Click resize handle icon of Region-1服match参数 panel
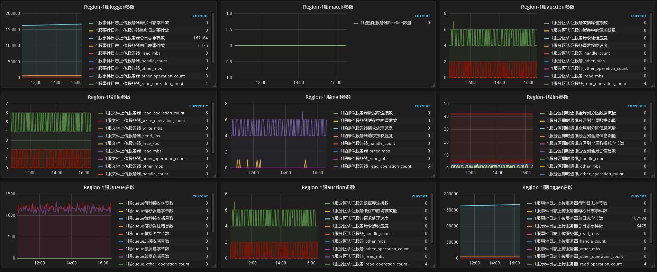Image resolution: width=657 pixels, height=272 pixels. [434, 85]
